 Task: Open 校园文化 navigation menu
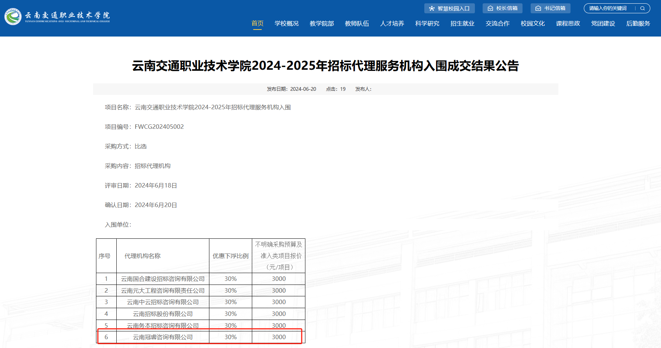[532, 24]
